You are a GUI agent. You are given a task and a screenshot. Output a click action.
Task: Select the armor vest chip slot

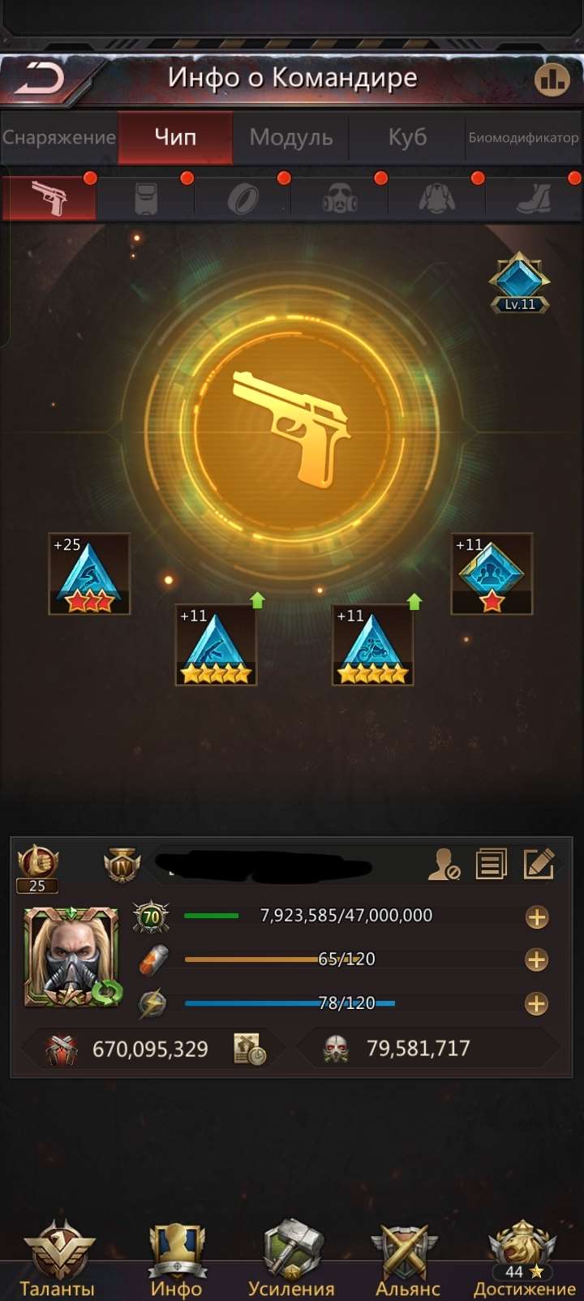pos(146,198)
